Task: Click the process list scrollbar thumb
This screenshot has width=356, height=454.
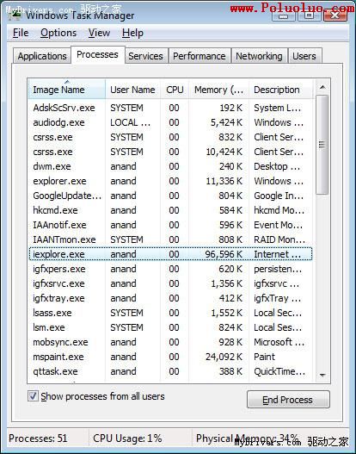Action: pos(322,145)
